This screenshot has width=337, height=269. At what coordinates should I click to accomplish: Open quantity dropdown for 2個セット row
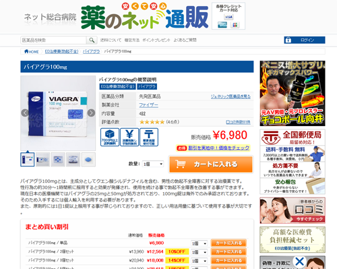coord(199,252)
